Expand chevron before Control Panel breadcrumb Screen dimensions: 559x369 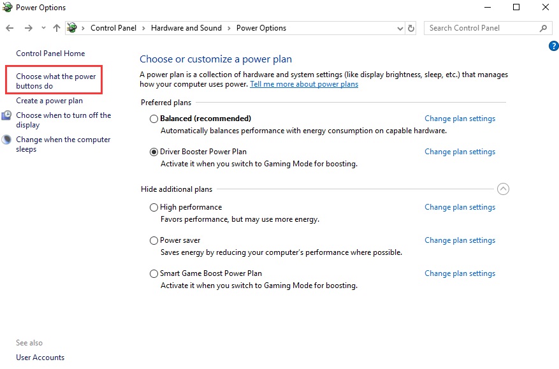(x=83, y=28)
